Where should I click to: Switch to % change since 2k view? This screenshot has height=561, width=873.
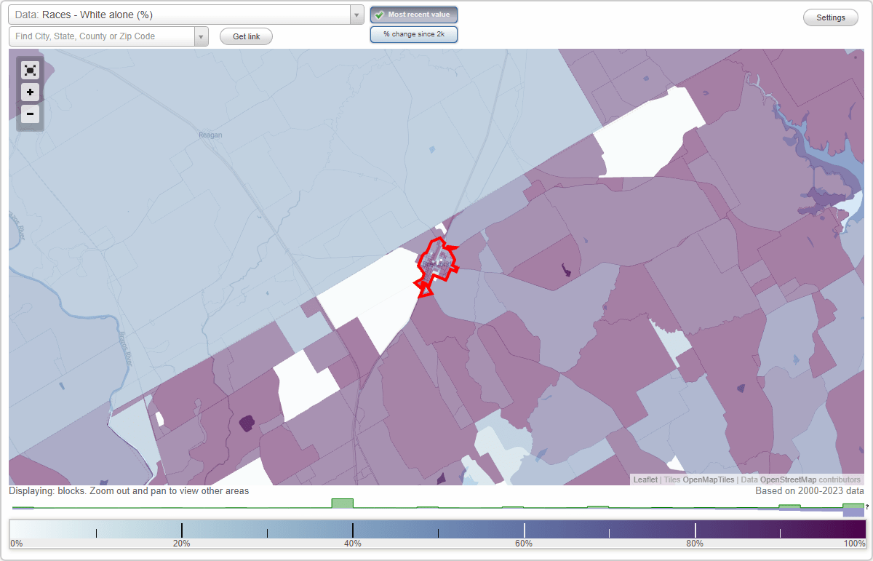(x=413, y=33)
